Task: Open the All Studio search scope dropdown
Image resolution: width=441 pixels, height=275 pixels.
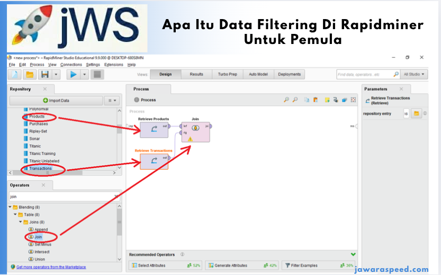Action: [x=414, y=74]
